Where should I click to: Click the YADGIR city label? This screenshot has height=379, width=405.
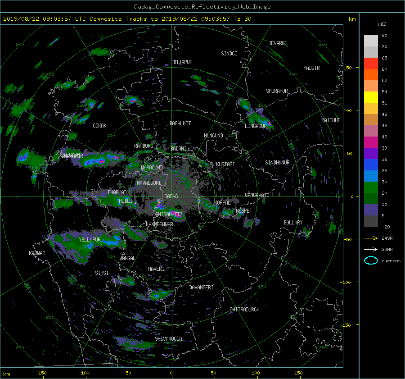pyautogui.click(x=311, y=68)
